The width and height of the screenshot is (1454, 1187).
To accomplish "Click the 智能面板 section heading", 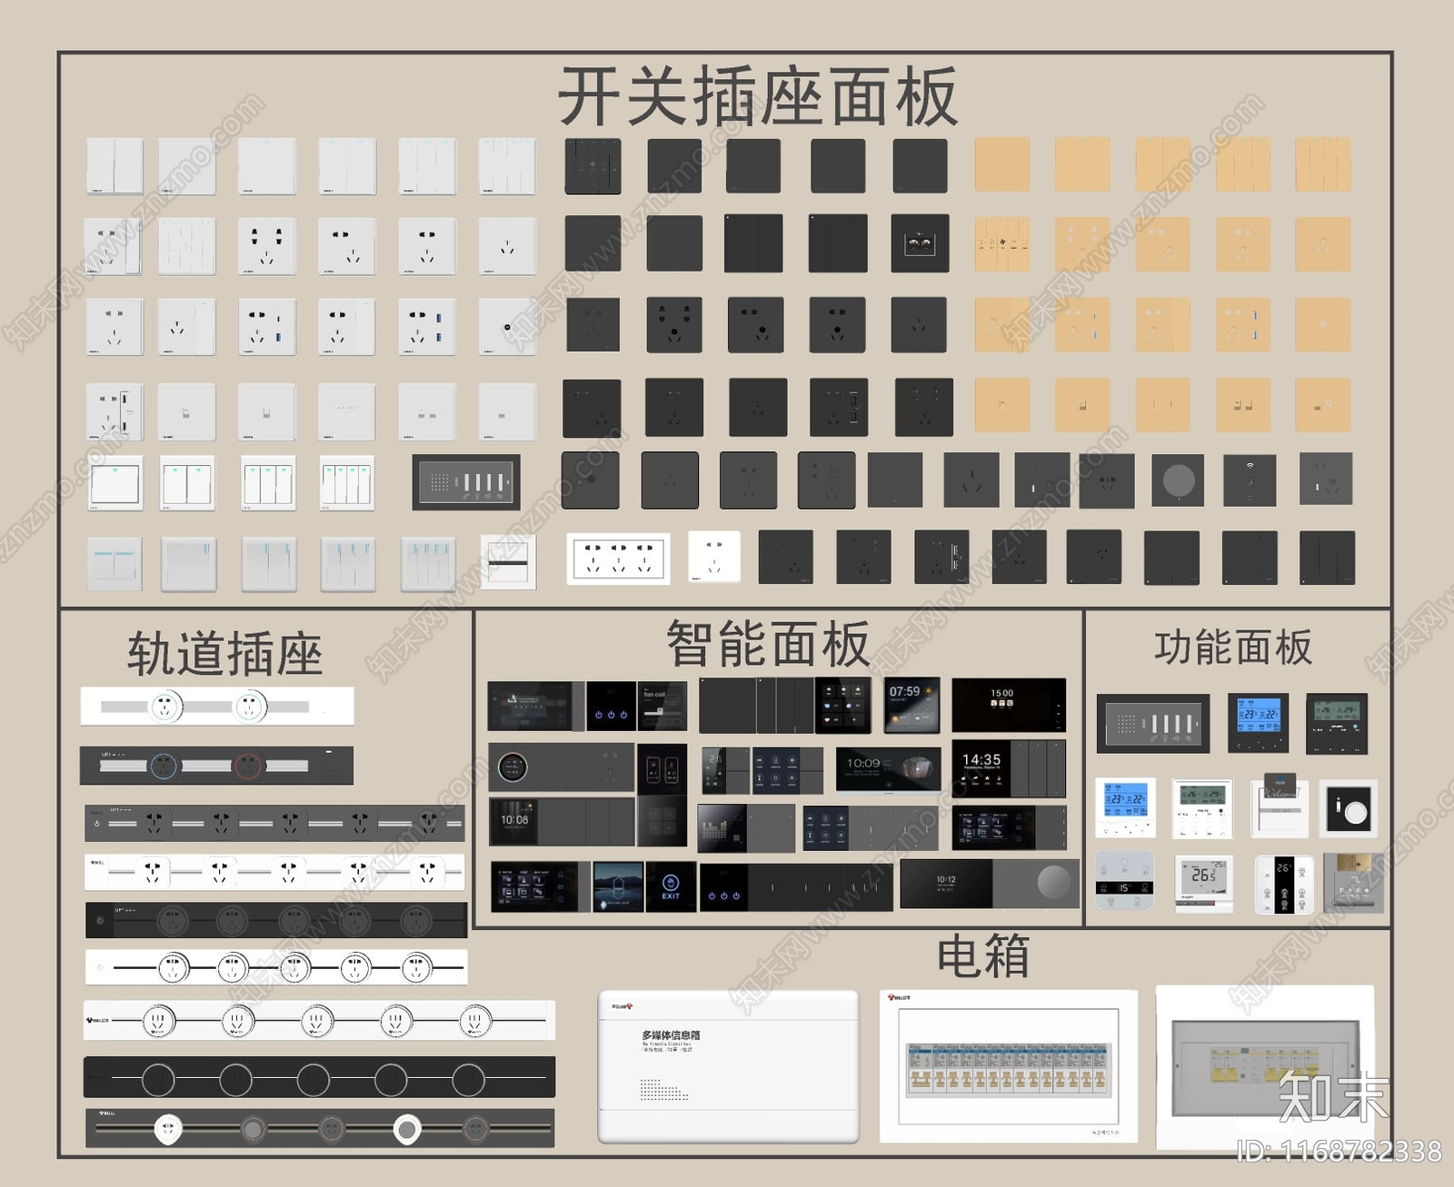I will click(768, 644).
